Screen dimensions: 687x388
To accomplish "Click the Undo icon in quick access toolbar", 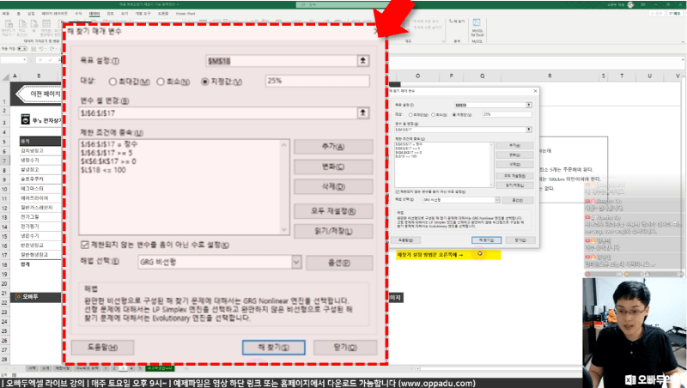I will pos(42,49).
